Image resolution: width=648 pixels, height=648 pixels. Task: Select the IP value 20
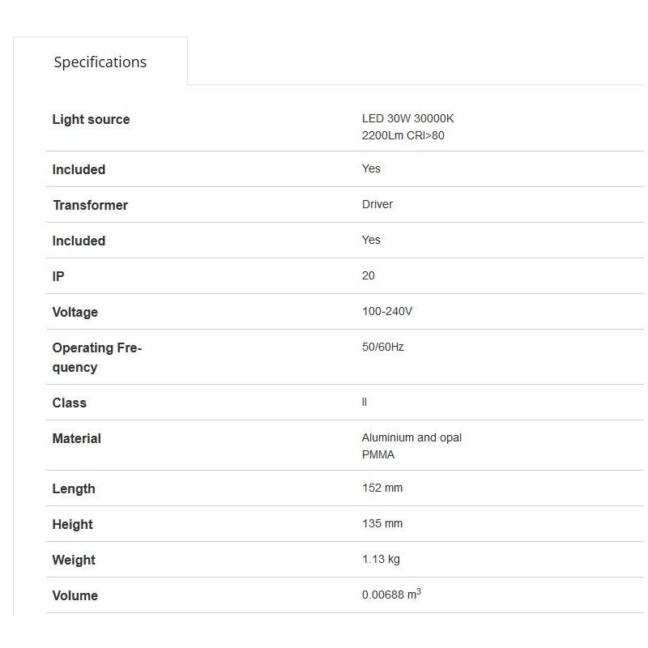coord(369,276)
